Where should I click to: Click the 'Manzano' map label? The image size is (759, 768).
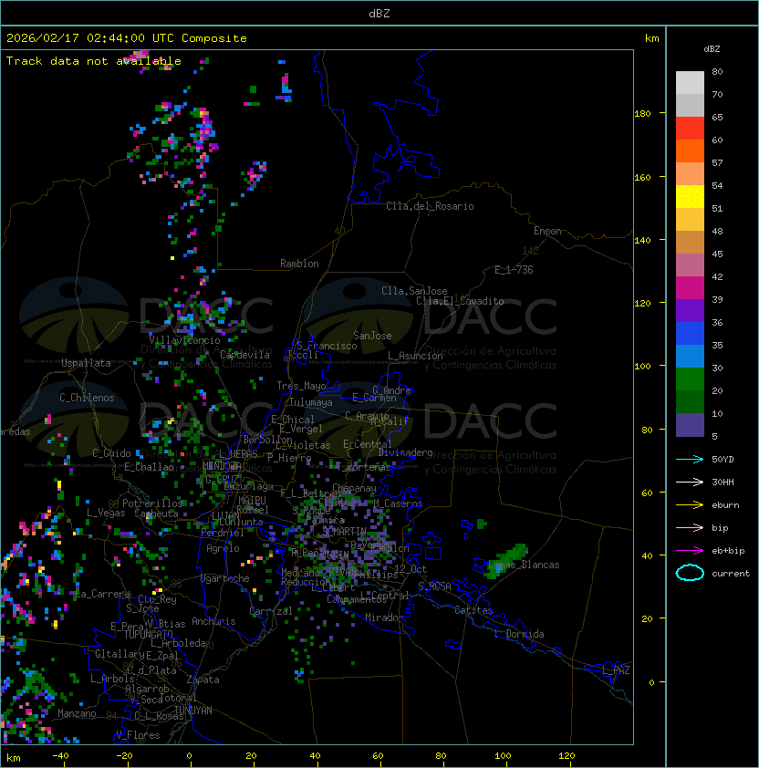pos(77,713)
